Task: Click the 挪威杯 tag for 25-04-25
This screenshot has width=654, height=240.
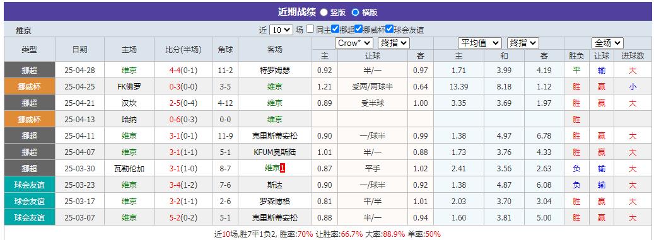Action: [x=29, y=87]
